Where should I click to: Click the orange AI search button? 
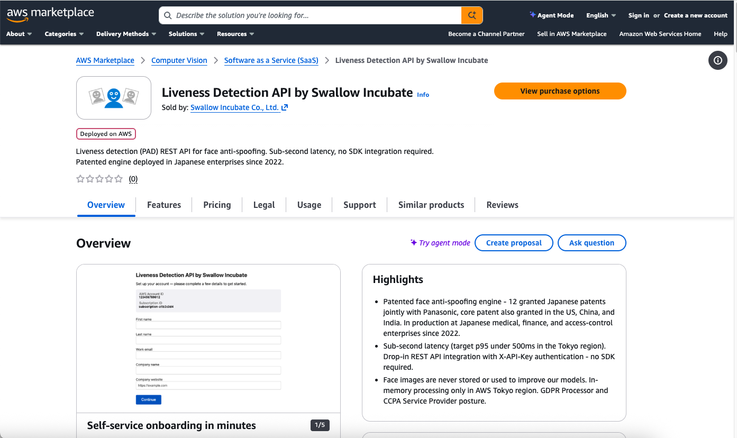tap(472, 15)
